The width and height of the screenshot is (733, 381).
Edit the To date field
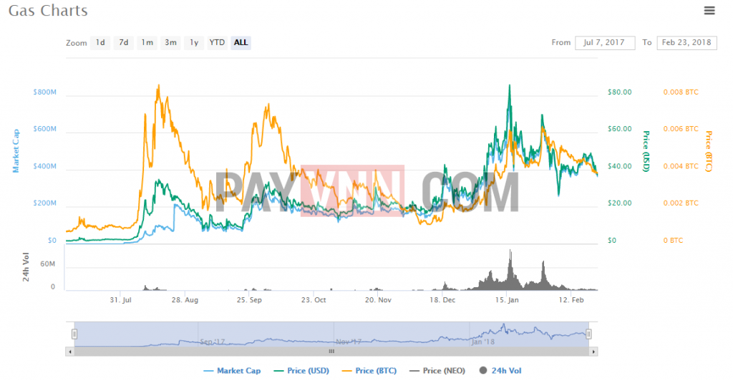pyautogui.click(x=686, y=42)
